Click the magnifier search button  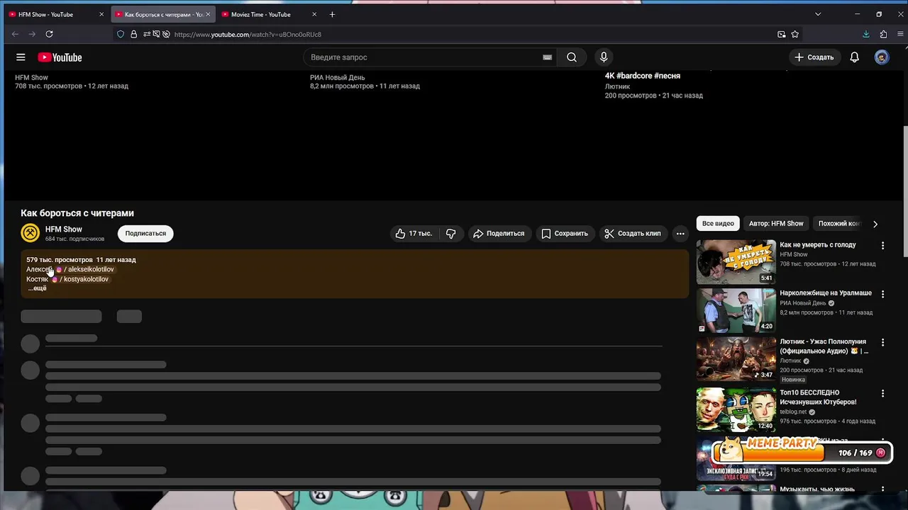coord(572,57)
